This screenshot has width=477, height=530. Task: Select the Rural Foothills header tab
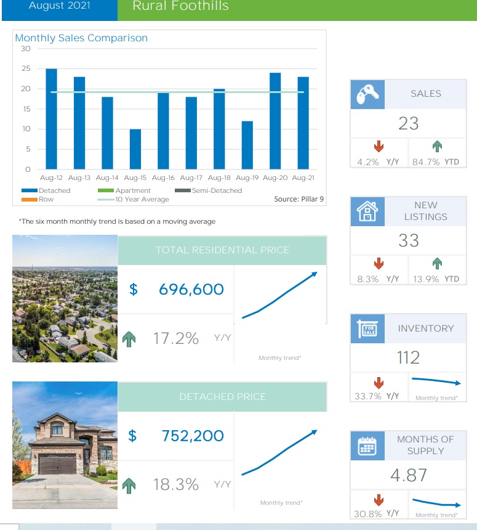pyautogui.click(x=181, y=7)
